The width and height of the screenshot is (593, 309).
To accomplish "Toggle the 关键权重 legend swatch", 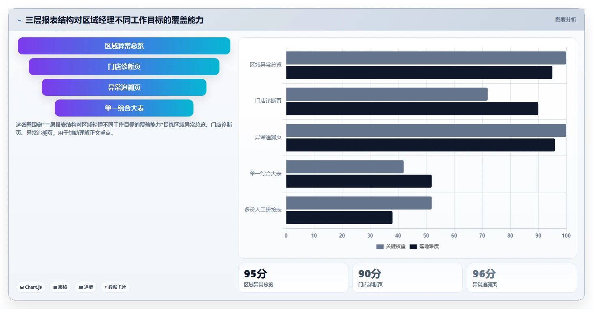I will (x=380, y=246).
